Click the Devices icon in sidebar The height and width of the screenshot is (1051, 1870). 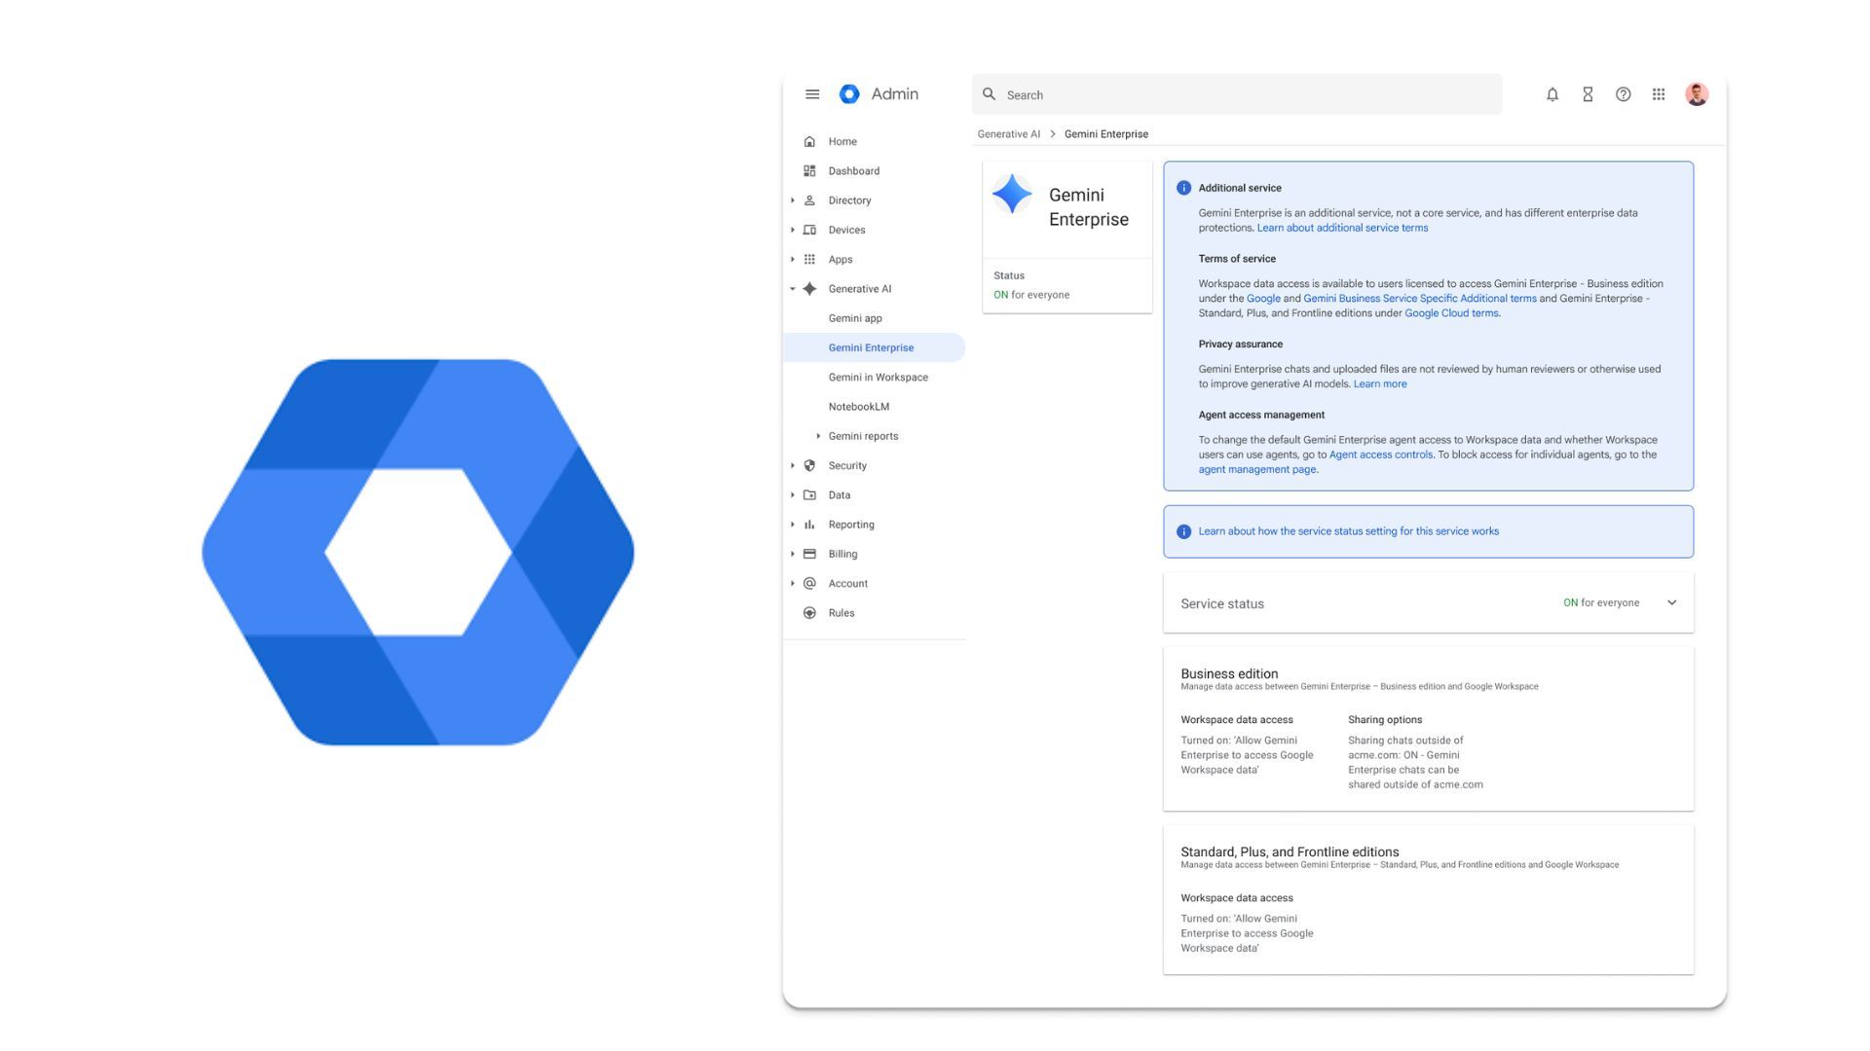[x=809, y=231]
